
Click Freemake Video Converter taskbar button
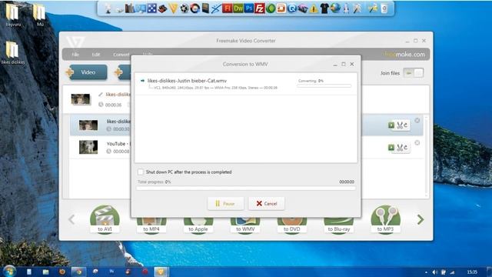pos(161,272)
